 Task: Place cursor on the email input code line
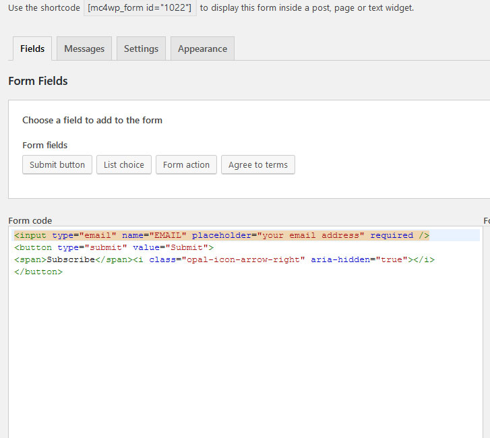pyautogui.click(x=221, y=235)
